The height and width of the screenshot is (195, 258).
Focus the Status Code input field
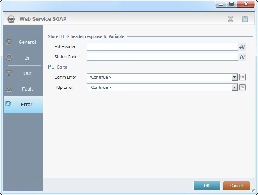tap(162, 57)
